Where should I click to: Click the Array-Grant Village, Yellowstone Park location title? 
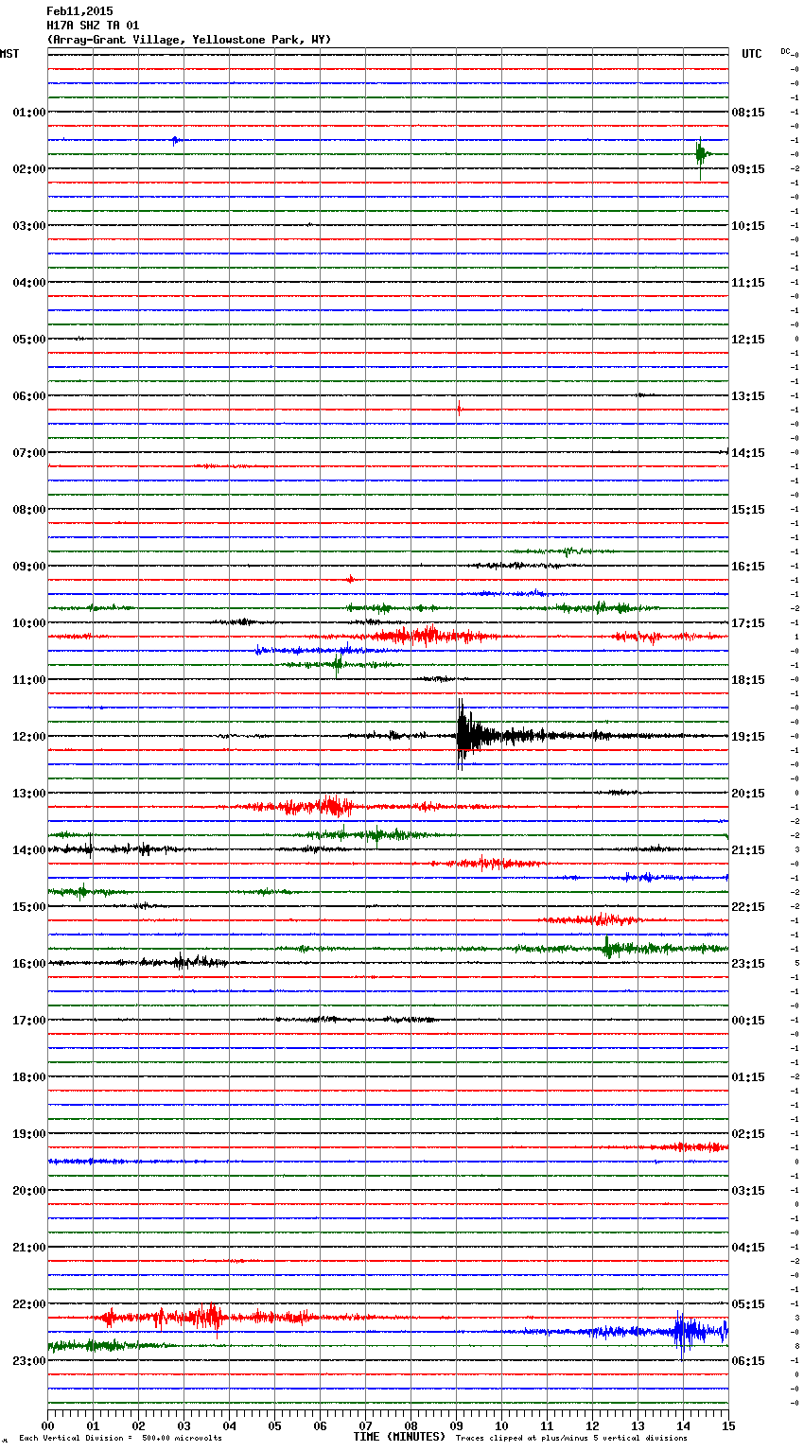tap(189, 40)
